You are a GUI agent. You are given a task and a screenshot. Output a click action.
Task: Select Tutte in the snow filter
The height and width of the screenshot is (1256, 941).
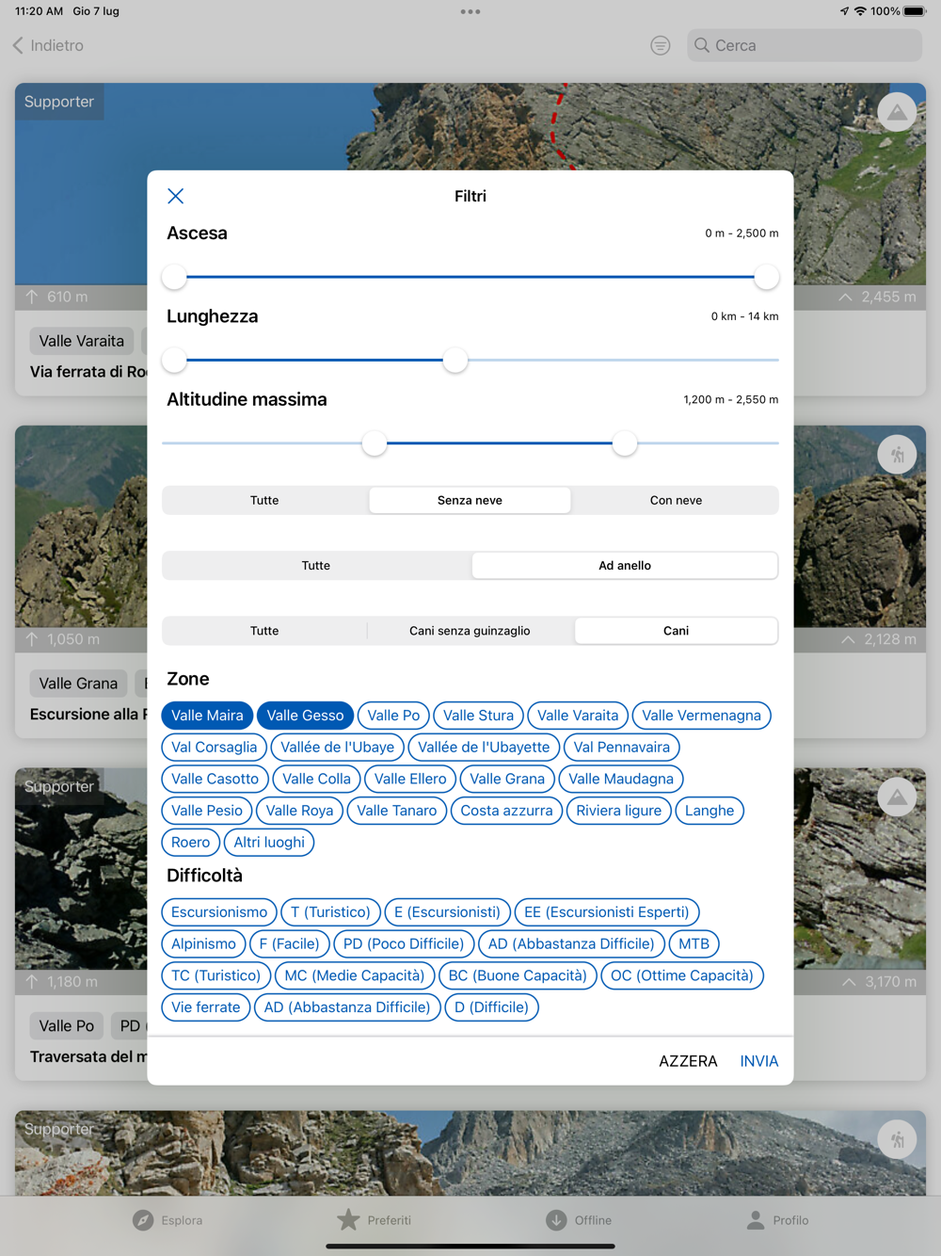[x=264, y=500]
